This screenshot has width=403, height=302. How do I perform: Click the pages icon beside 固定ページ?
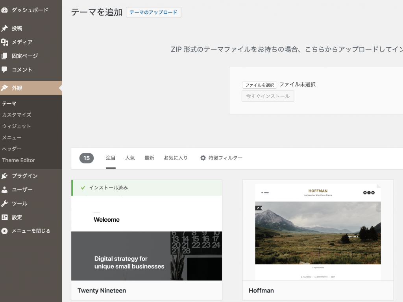(4, 56)
